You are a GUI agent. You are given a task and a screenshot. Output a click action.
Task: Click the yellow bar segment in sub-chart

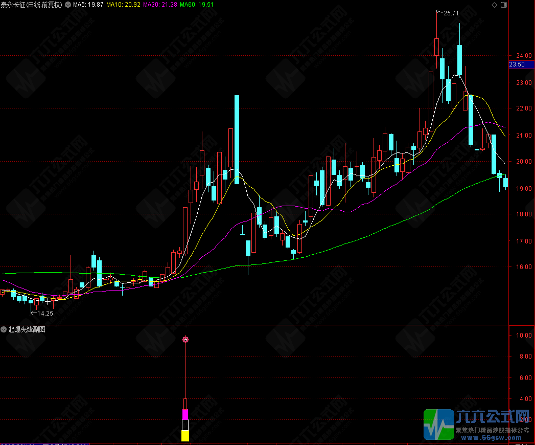tap(185, 436)
